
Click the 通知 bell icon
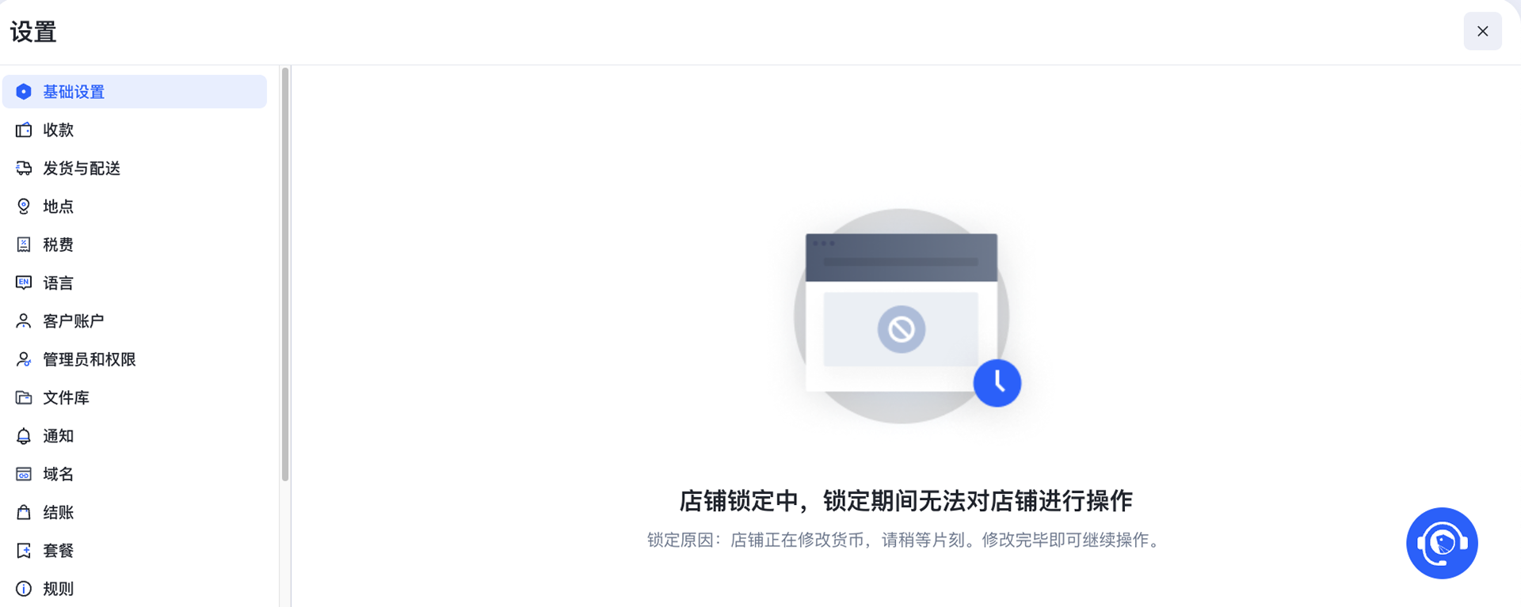[24, 436]
